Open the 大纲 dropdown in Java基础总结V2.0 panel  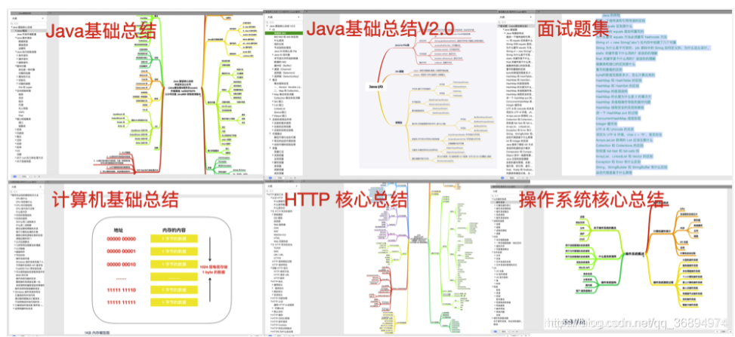click(x=283, y=17)
